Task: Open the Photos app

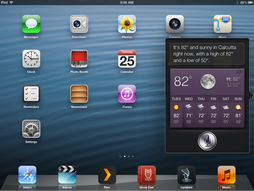Action: coord(127,24)
